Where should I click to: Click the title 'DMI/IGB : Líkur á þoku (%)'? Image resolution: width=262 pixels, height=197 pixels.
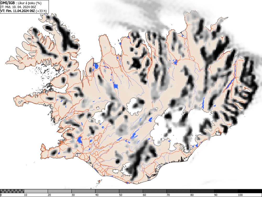click(21, 3)
